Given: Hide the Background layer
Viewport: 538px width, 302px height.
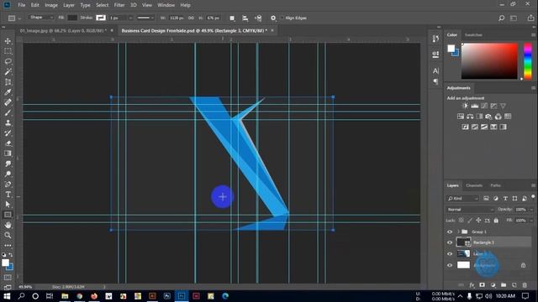Looking at the screenshot, I should 450,265.
